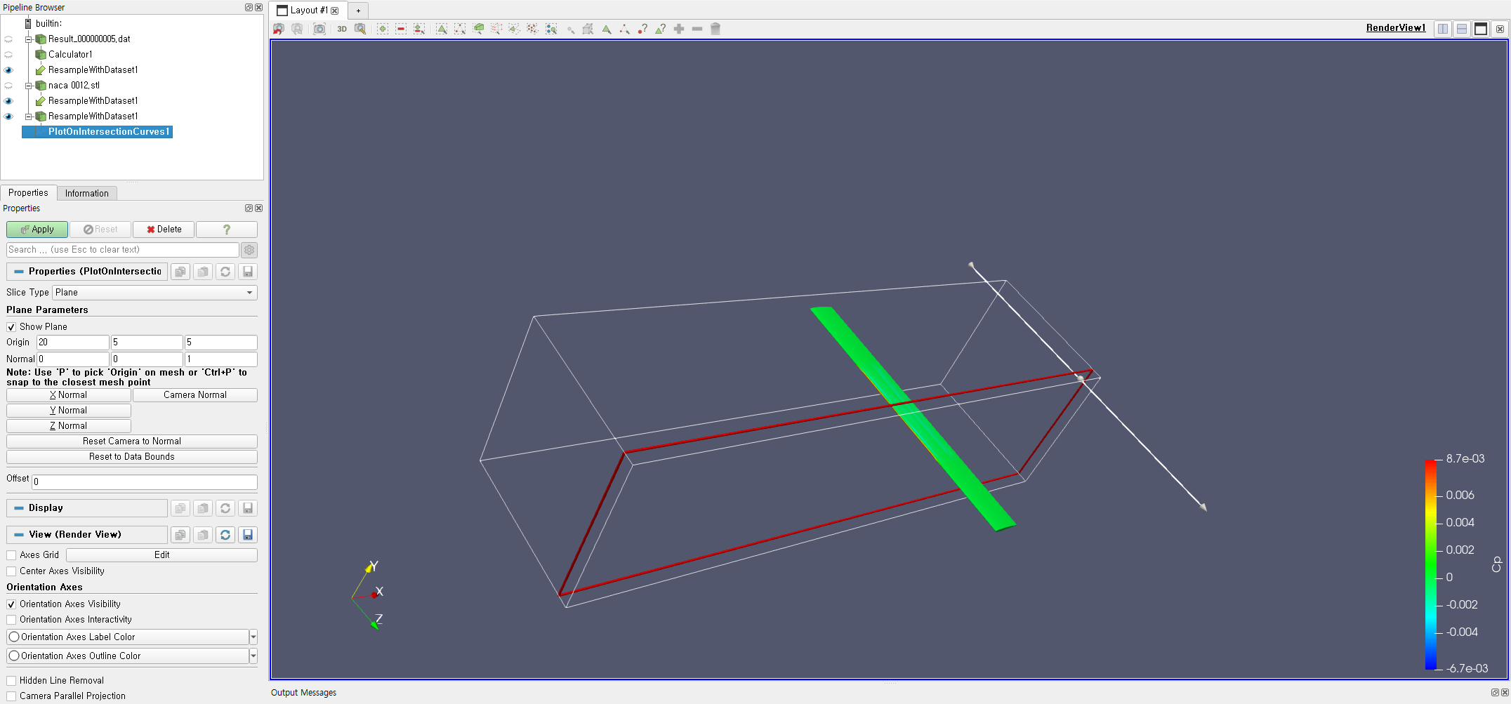Viewport: 1511px width, 704px height.
Task: Switch to the Information tab
Action: 87,194
